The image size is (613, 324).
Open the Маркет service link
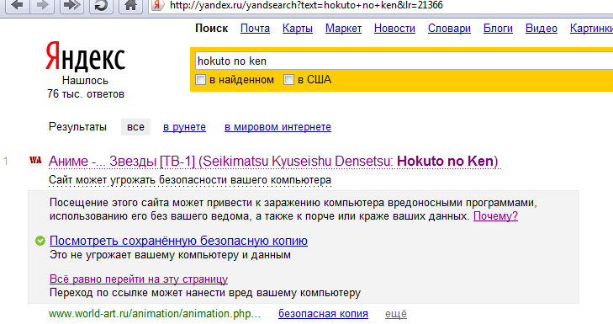pos(343,29)
